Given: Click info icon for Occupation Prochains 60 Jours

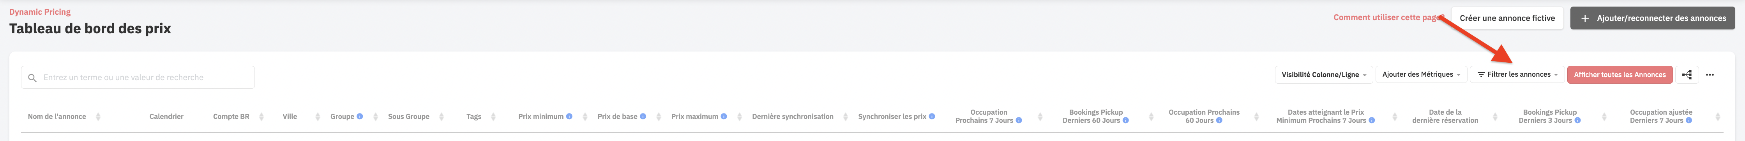Looking at the screenshot, I should click(x=1219, y=121).
